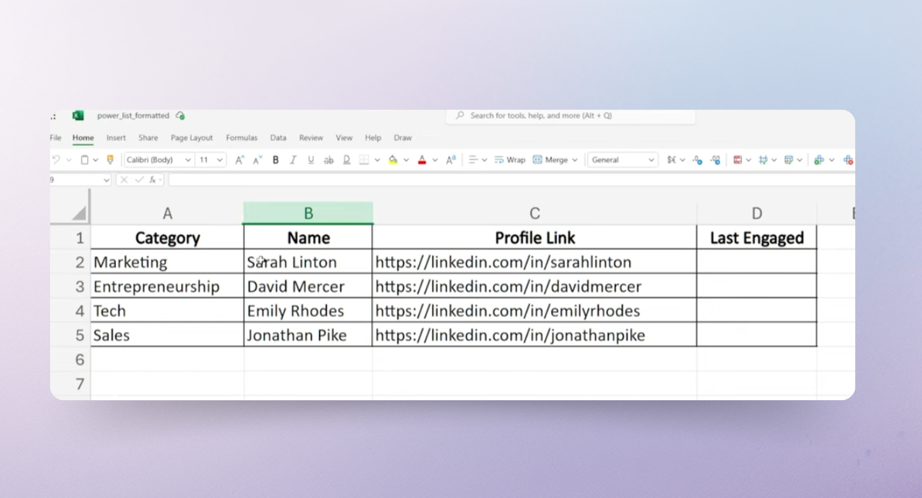Toggle Strikethrough formatting
Image resolution: width=922 pixels, height=498 pixels.
point(328,159)
